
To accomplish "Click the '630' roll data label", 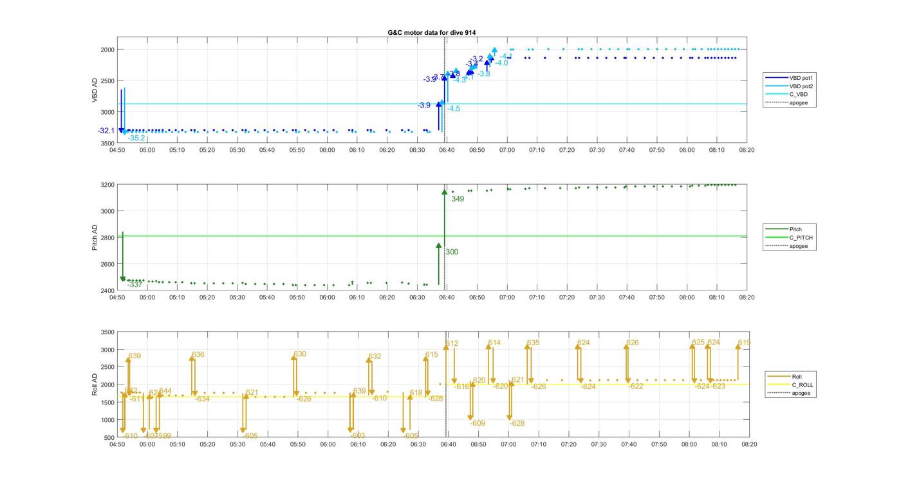I will pos(300,354).
